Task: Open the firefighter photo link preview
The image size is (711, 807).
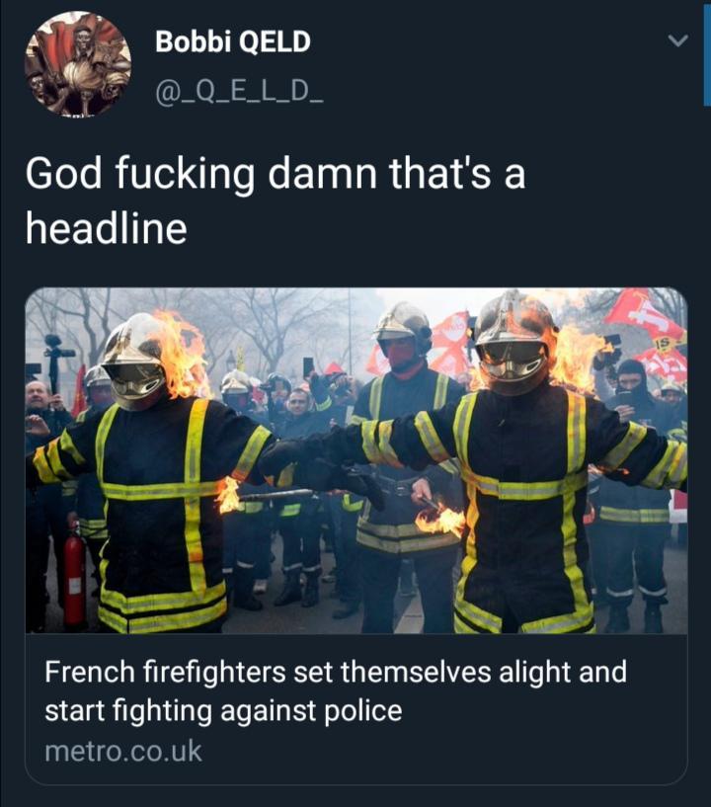Action: (x=356, y=460)
